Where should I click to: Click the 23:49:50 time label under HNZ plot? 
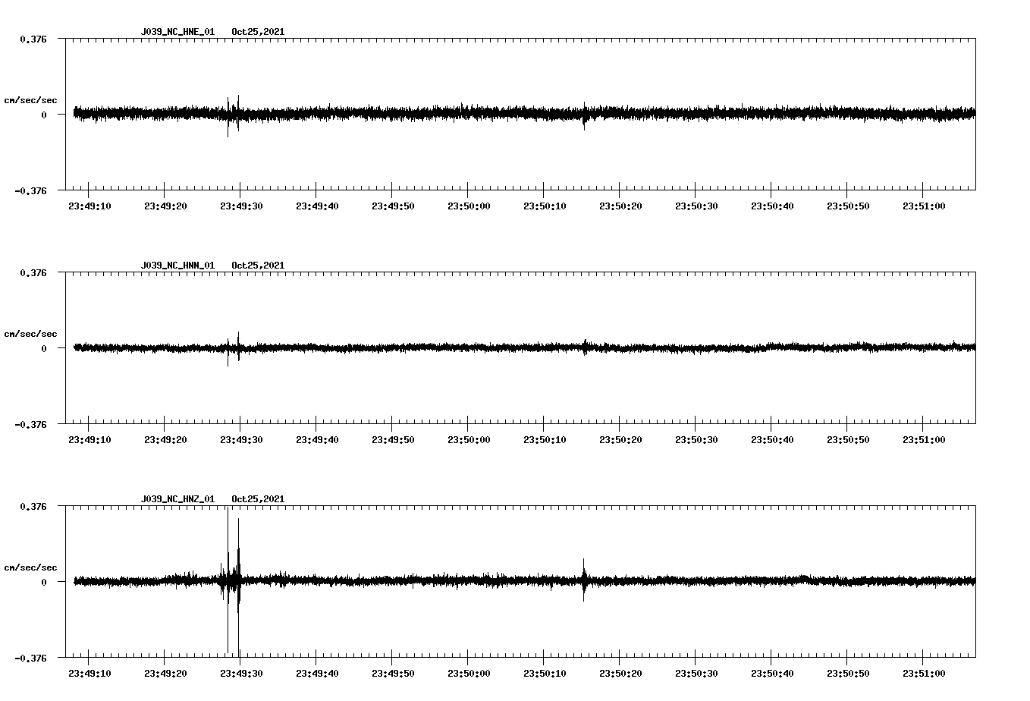coord(393,674)
